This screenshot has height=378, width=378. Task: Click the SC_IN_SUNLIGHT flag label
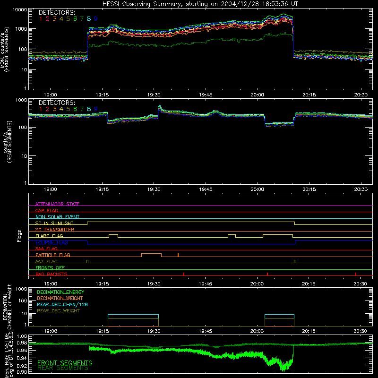point(54,223)
